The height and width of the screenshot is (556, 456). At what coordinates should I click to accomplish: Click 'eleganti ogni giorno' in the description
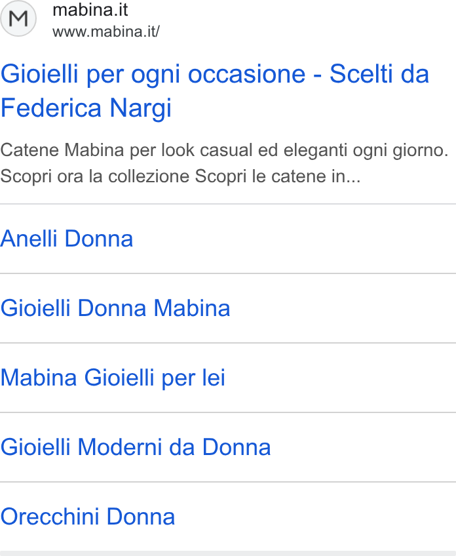click(366, 150)
